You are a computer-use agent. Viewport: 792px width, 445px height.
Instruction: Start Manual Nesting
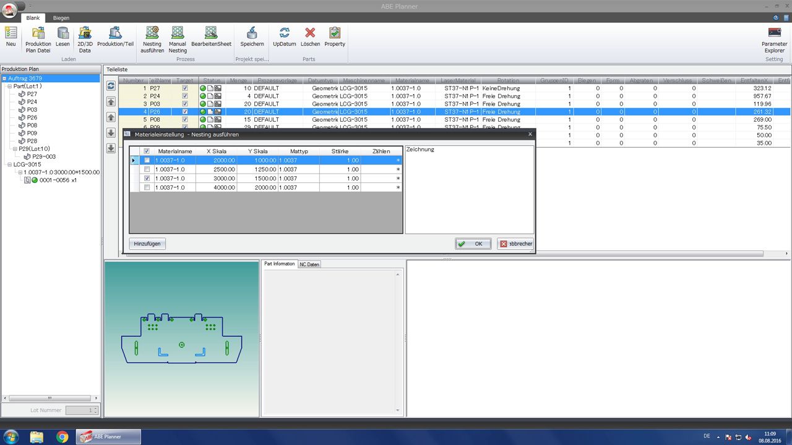[178, 40]
